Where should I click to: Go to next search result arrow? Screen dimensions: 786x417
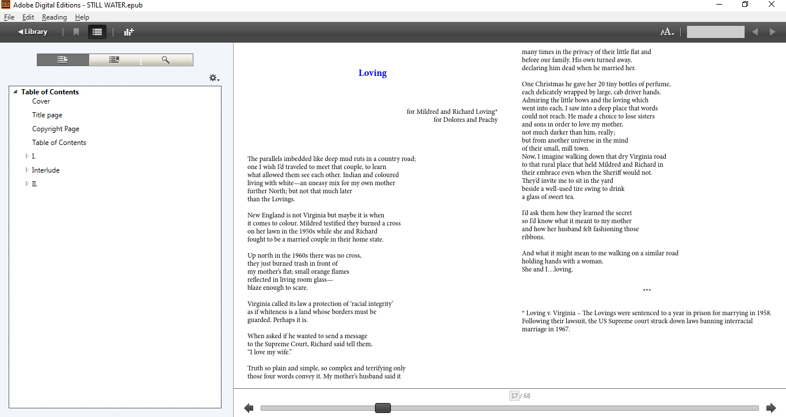click(773, 32)
